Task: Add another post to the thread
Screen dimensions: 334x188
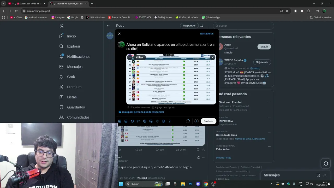Action: tap(196, 121)
